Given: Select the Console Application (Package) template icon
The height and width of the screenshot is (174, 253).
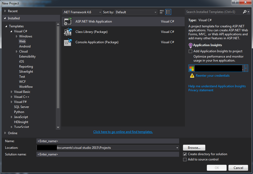Looking at the screenshot, I should [68, 42].
